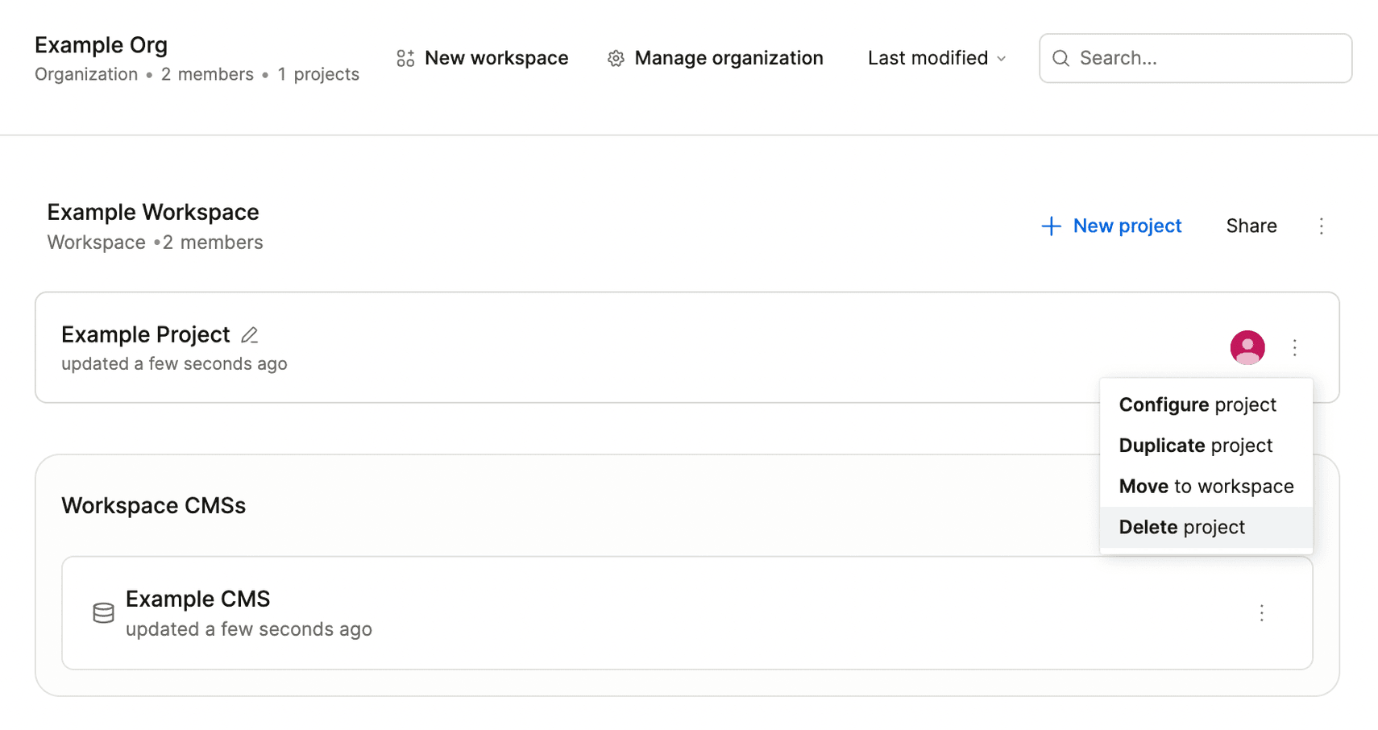Click the New project link
Viewport: 1378px width, 730px height.
pyautogui.click(x=1127, y=226)
